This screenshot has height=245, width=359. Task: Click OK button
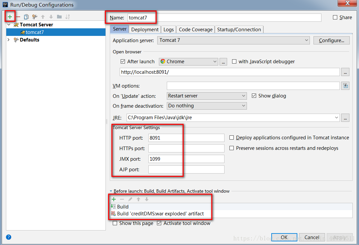tap(284, 237)
